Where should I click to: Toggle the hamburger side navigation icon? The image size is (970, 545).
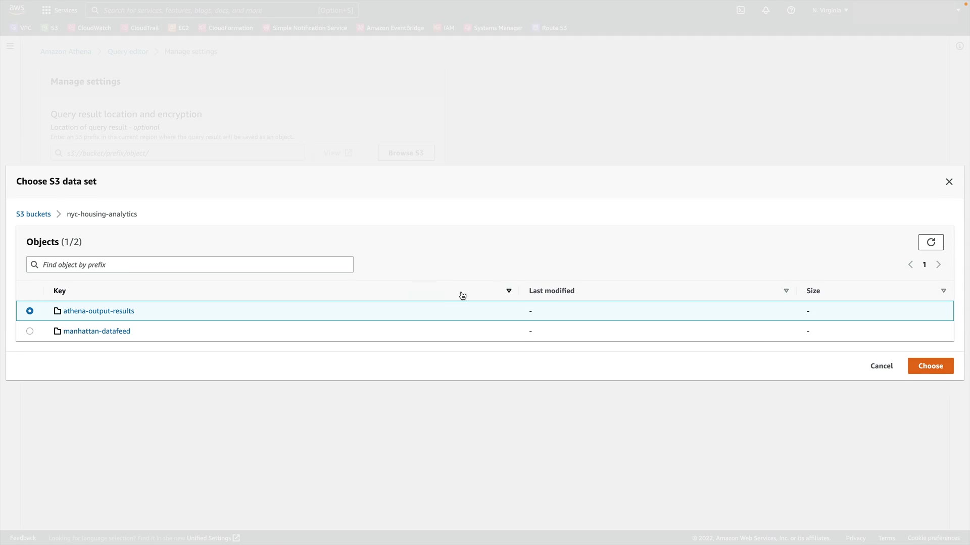[x=10, y=46]
